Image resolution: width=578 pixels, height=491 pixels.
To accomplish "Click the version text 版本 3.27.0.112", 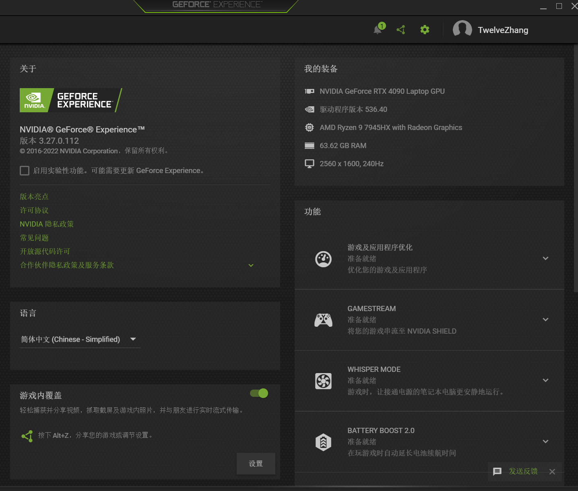I will pyautogui.click(x=50, y=141).
